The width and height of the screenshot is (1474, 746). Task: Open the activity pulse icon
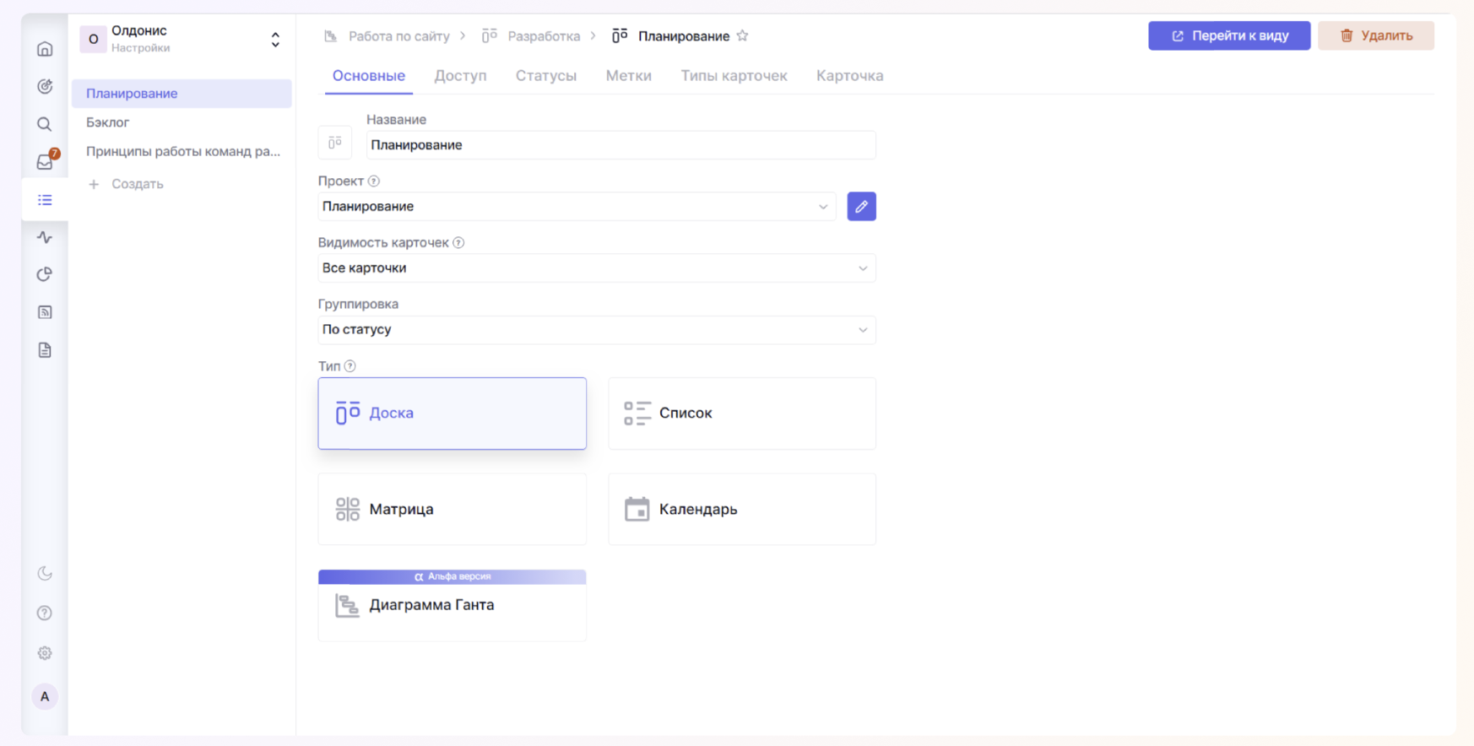[x=45, y=238]
